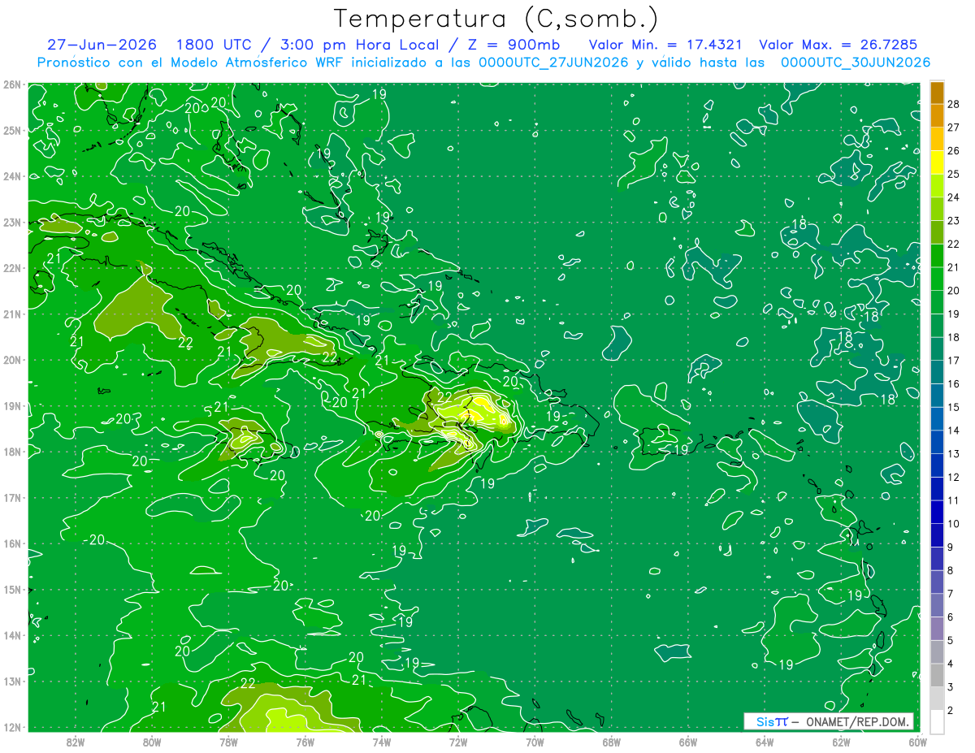Click the 23N latitude axis label
Screen dimensions: 975x753
coord(11,222)
